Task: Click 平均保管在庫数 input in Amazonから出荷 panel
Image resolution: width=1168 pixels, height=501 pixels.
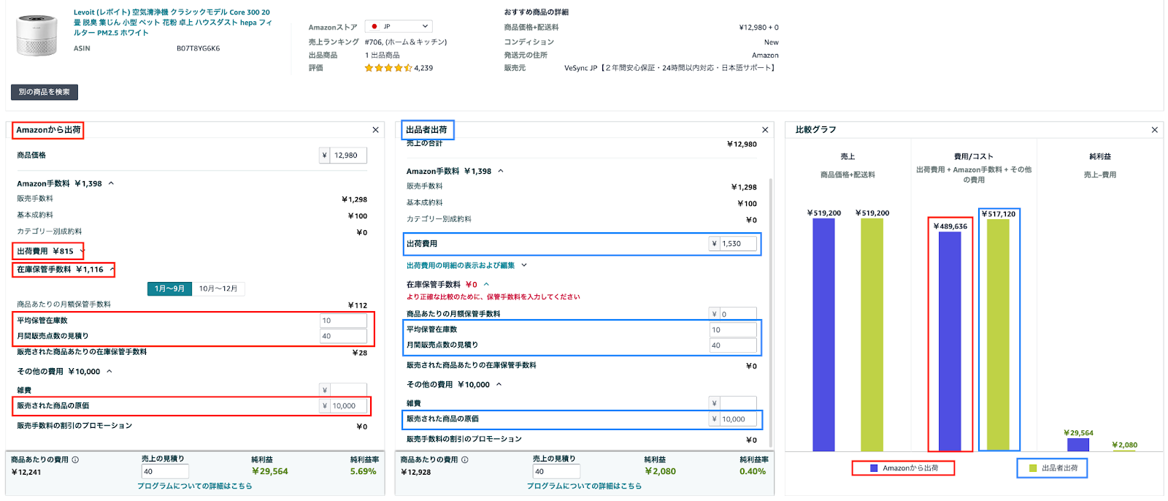Action: [343, 321]
